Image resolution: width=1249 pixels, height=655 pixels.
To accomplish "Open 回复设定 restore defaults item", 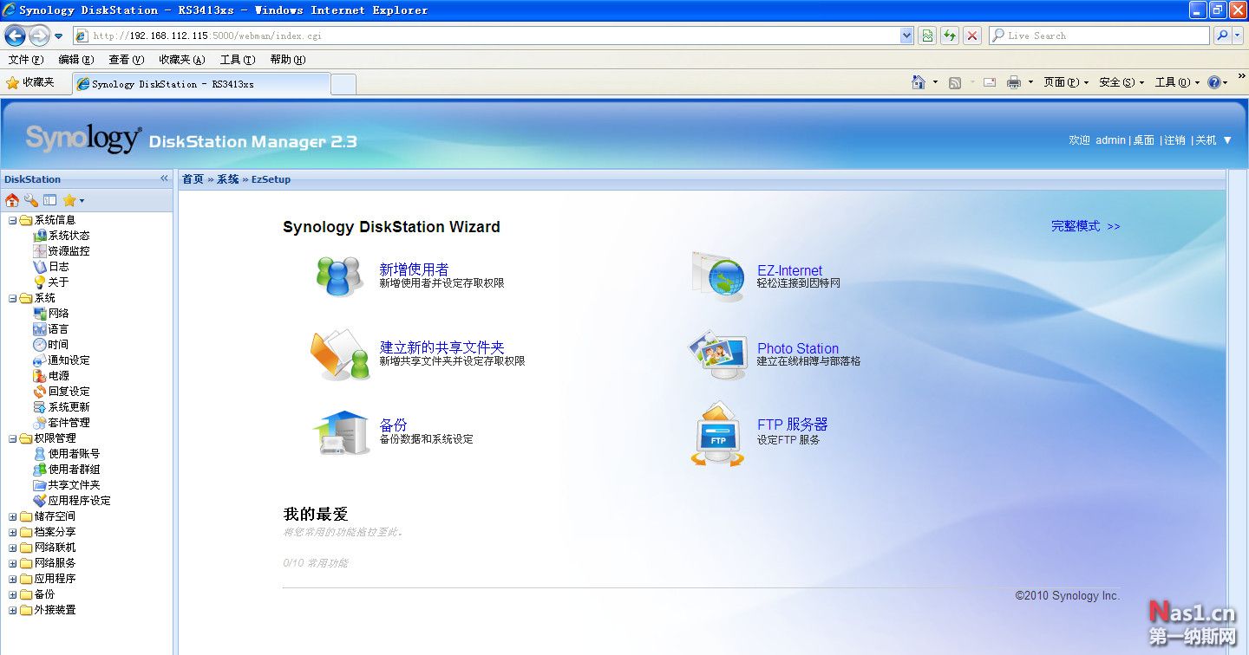I will pos(69,392).
